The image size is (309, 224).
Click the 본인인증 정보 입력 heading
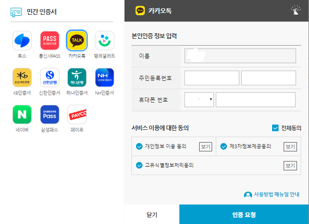154,36
